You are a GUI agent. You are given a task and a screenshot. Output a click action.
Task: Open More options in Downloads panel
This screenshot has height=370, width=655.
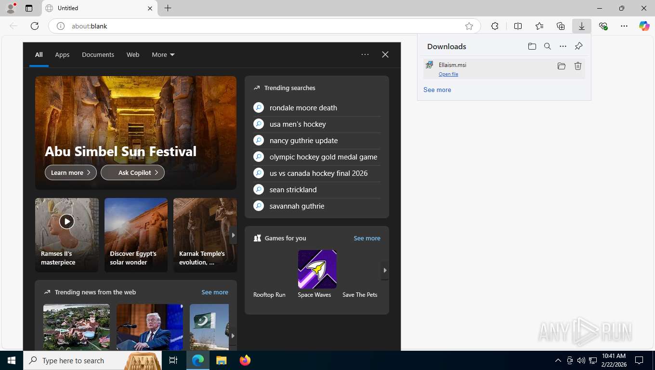coord(563,46)
